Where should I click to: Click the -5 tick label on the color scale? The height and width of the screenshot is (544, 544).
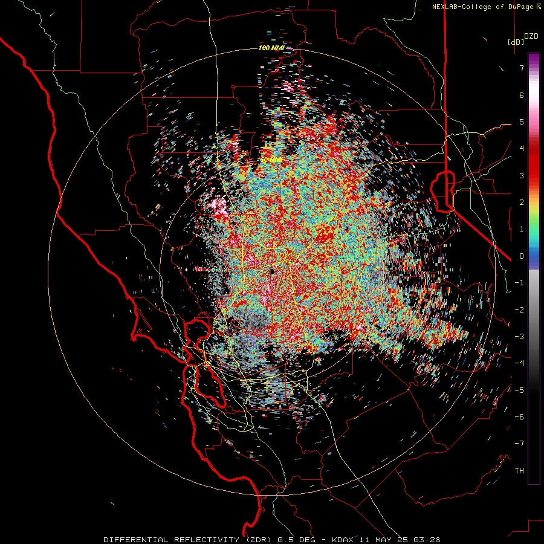pos(519,390)
